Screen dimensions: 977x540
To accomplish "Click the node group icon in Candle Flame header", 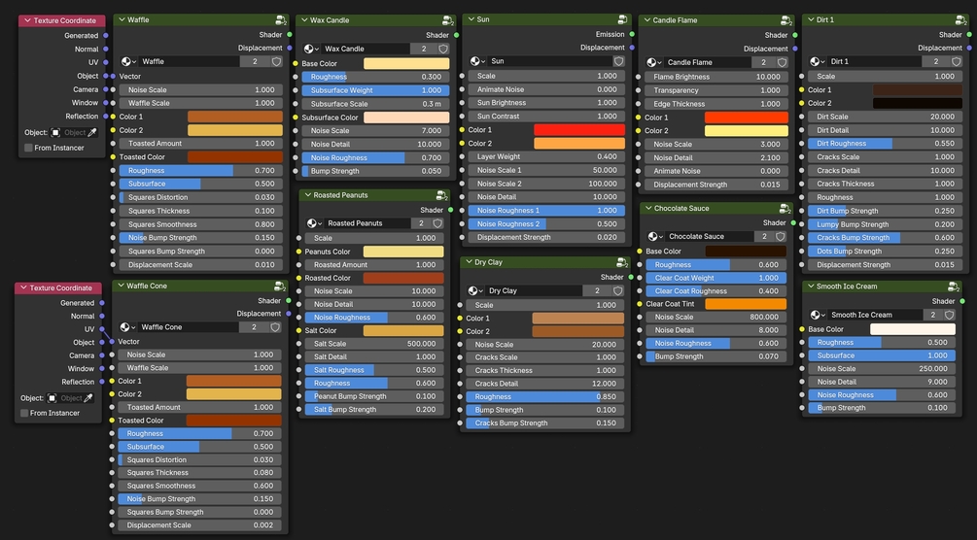I will 785,20.
